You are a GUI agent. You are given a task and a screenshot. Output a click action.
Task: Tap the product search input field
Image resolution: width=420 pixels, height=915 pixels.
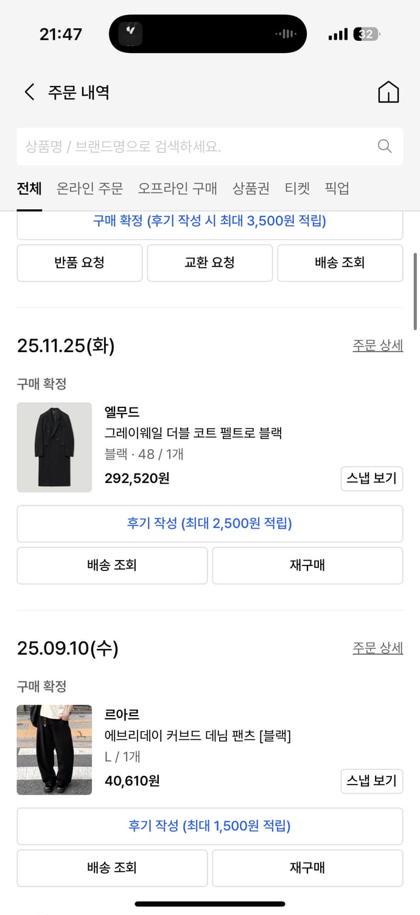(x=183, y=146)
